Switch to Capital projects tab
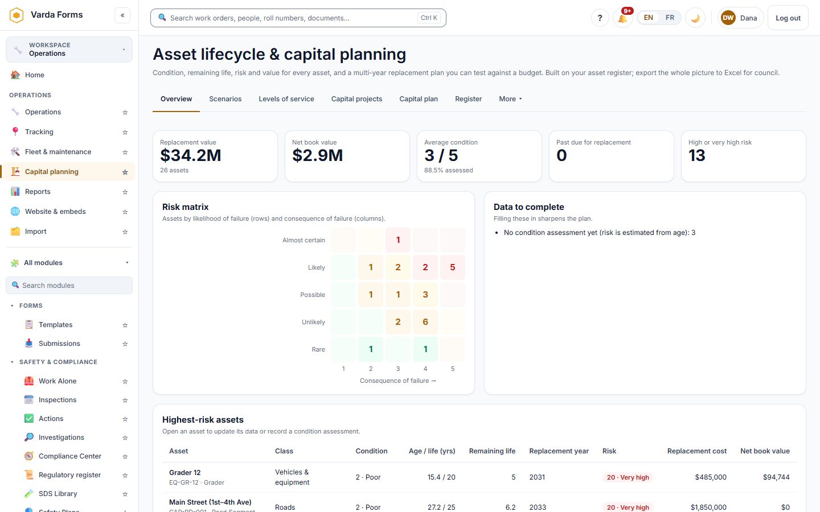The width and height of the screenshot is (820, 512). pyautogui.click(x=356, y=99)
